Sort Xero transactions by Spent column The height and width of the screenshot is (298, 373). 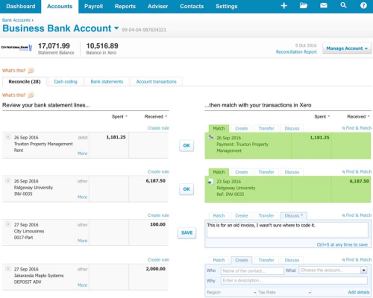[322, 117]
